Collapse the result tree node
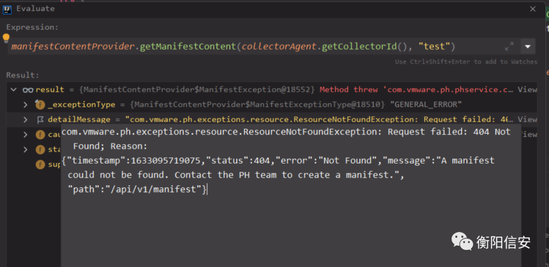Screen dimensions: 549x267 pos(13,90)
